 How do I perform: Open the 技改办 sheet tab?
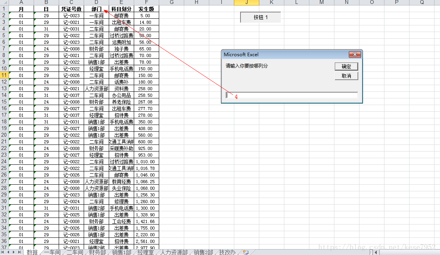click(x=228, y=252)
